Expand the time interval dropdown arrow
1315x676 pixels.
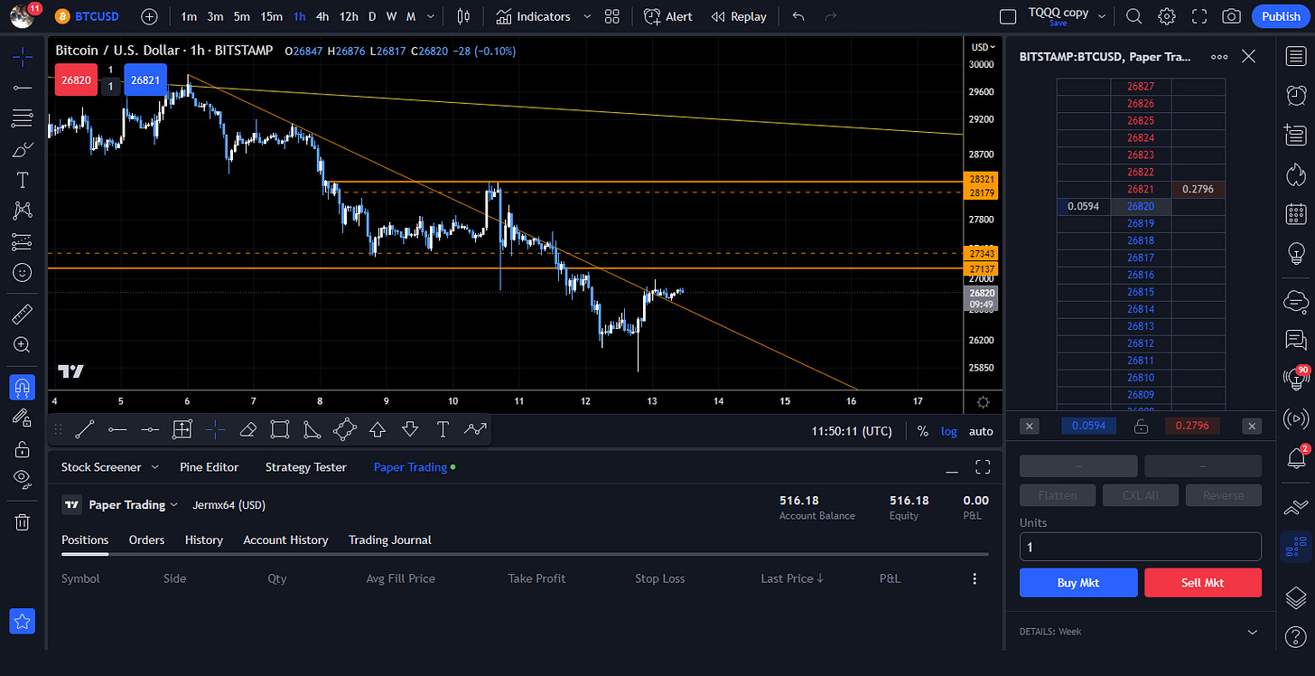(x=431, y=16)
